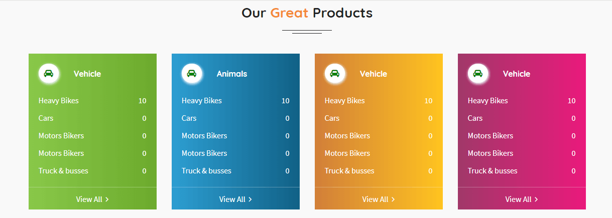612x218 pixels.
Task: Click the car icon in the blue Animals card
Action: (192, 74)
